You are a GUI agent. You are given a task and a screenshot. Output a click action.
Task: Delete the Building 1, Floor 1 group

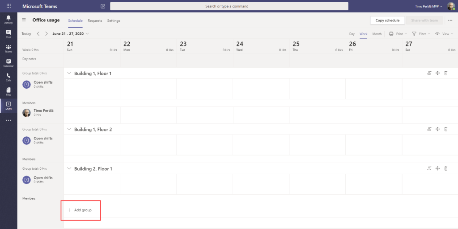click(445, 73)
